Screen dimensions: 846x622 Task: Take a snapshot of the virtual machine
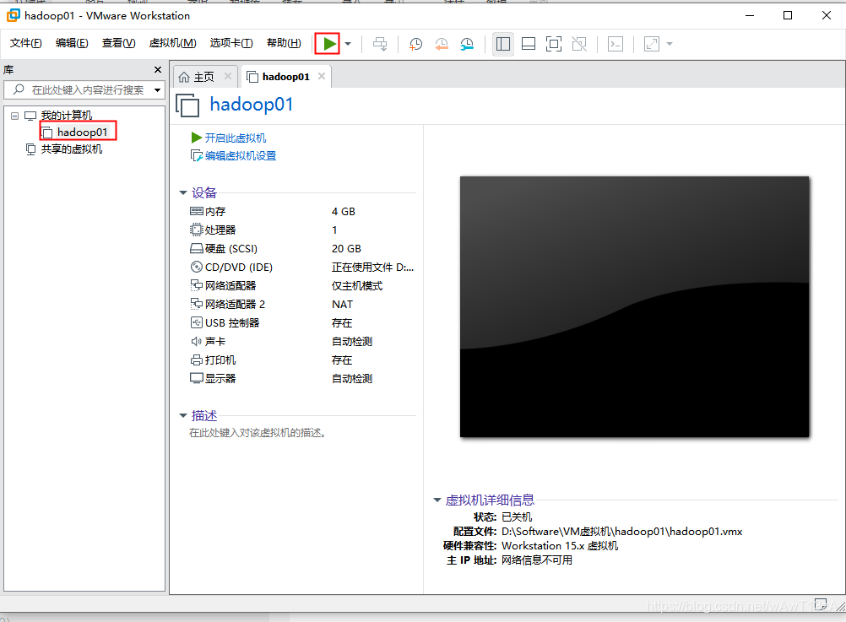coord(415,44)
